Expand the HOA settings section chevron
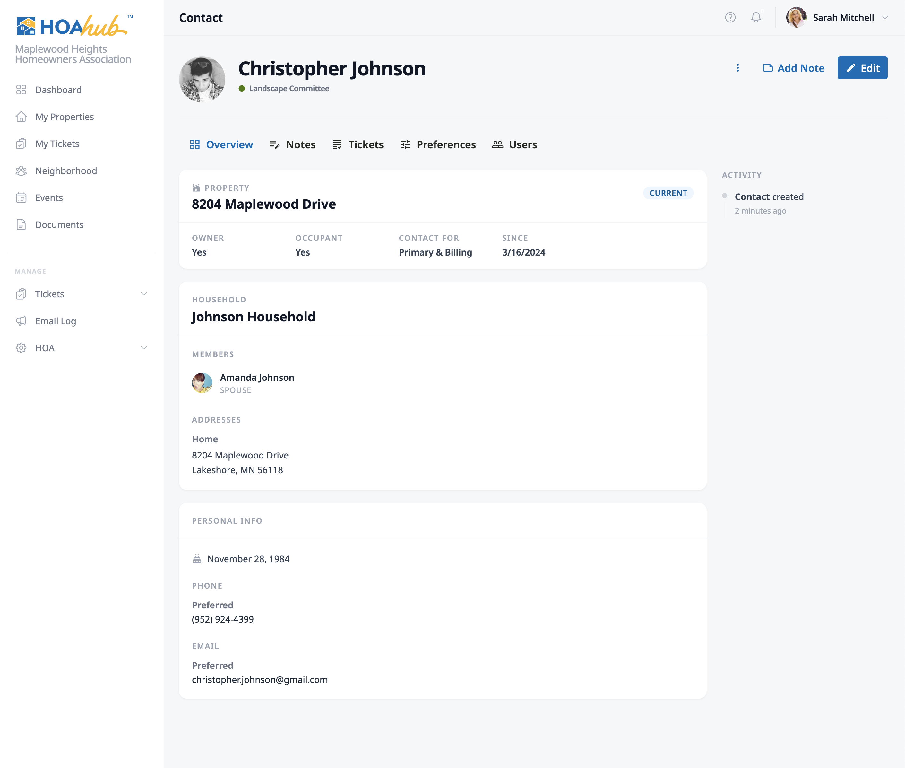Image resolution: width=905 pixels, height=768 pixels. [x=143, y=348]
